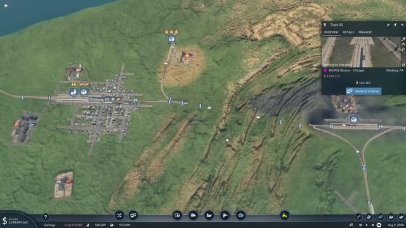
Task: Select the cargo depot icon near the quarry
Action: pyautogui.click(x=171, y=39)
